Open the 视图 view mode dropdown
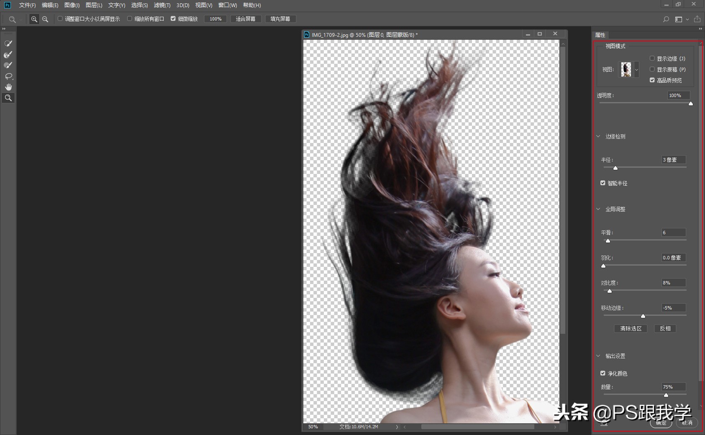Viewport: 705px width, 435px height. [636, 69]
